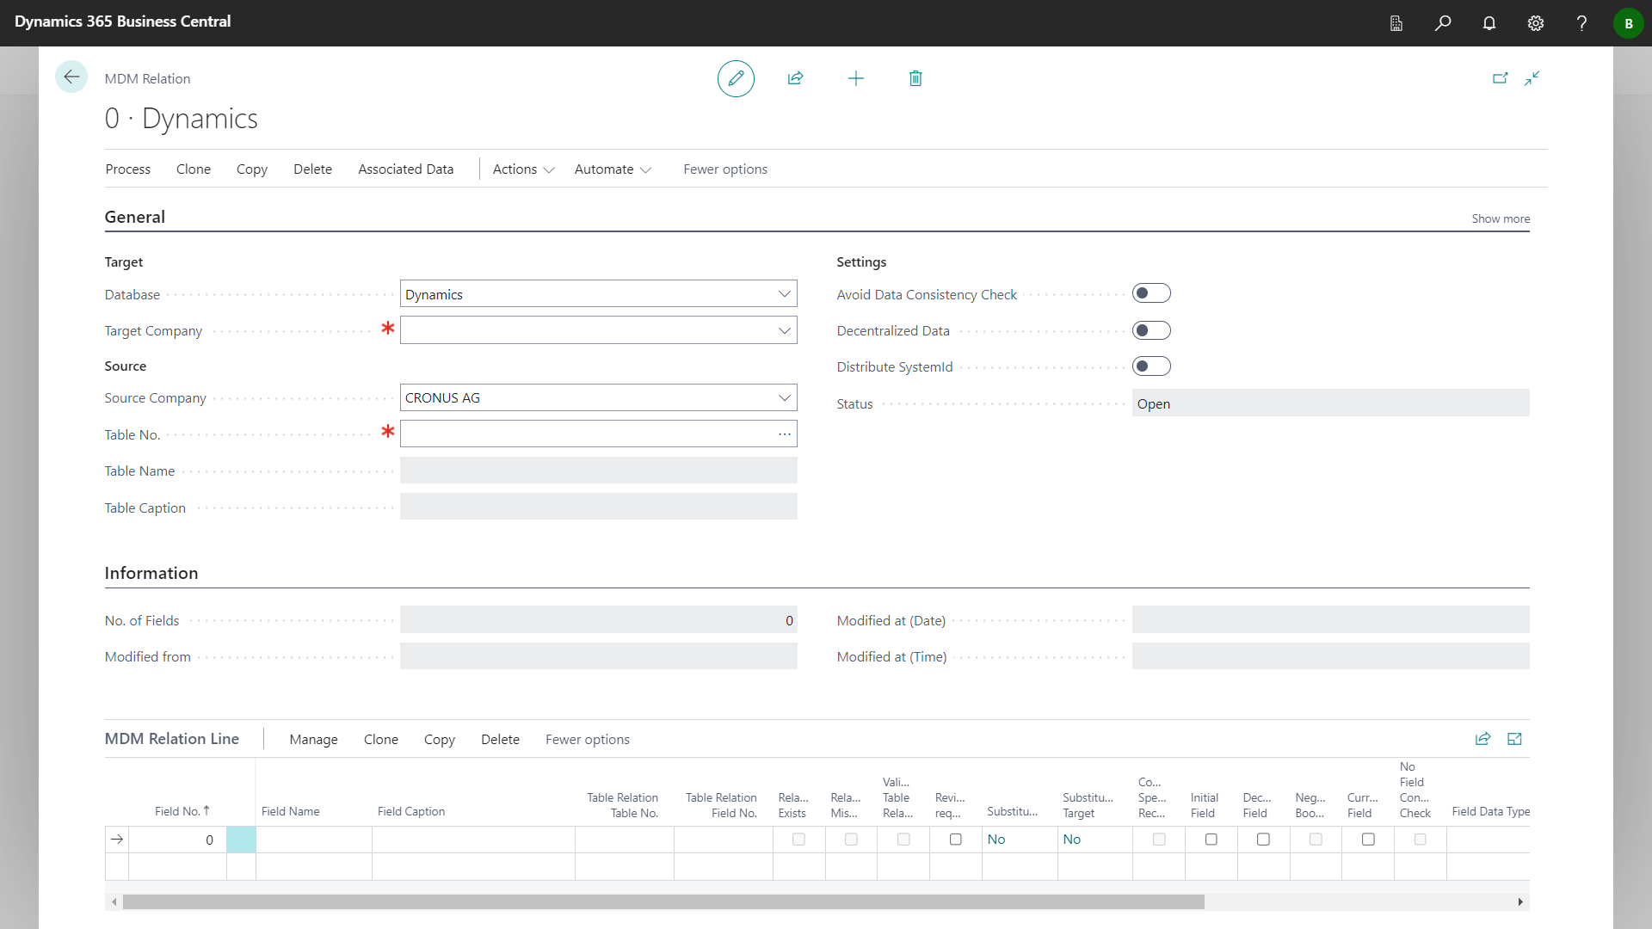
Task: Click the horizontal scrollbar thumb
Action: tap(663, 902)
